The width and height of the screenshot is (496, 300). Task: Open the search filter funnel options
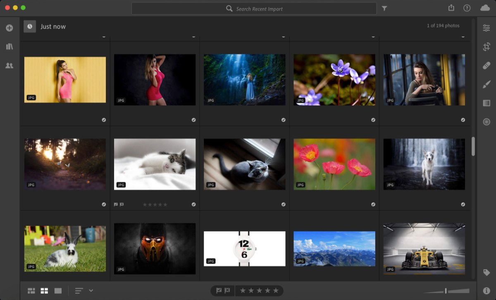(384, 8)
